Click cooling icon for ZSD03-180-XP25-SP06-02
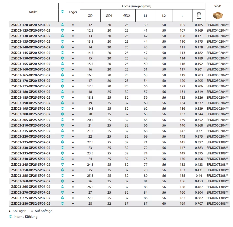Image resolution: width=233 pixels, height=227 pixels. coord(62,92)
